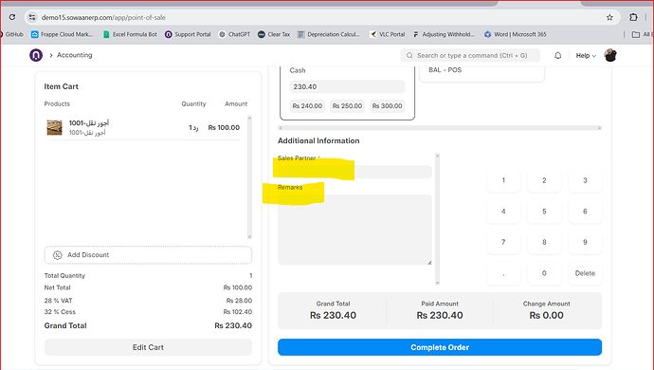Screen dimensions: 654x370
Task: Tap numpad key 0
Action: (x=544, y=273)
